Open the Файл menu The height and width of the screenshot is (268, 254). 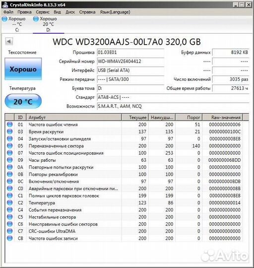(8, 12)
